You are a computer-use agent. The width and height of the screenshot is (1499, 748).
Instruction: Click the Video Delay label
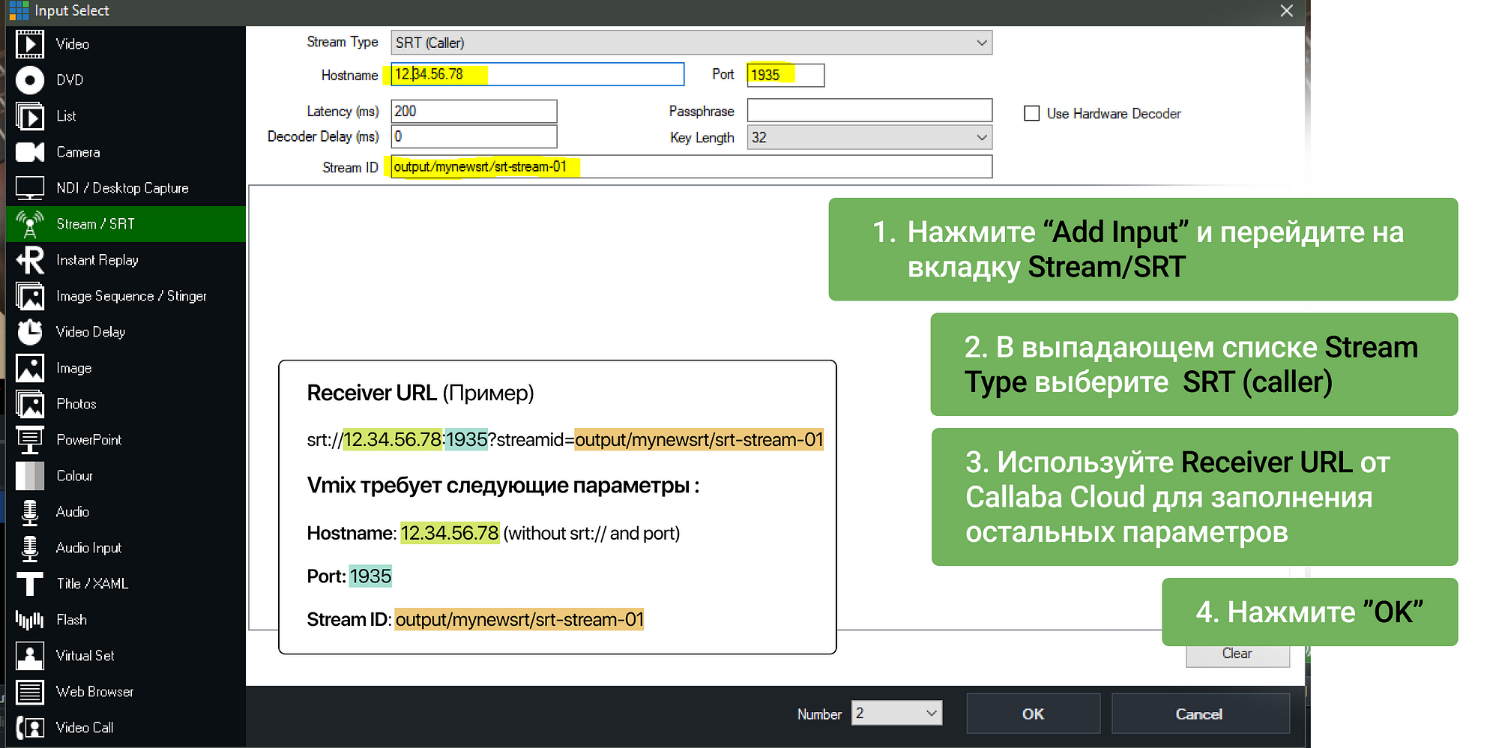(91, 332)
